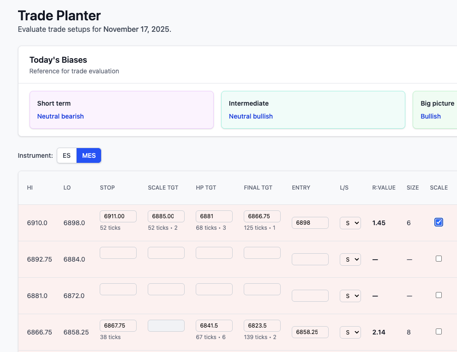457x352 pixels.
Task: Open the Intermediate bias card
Action: pyautogui.click(x=313, y=110)
